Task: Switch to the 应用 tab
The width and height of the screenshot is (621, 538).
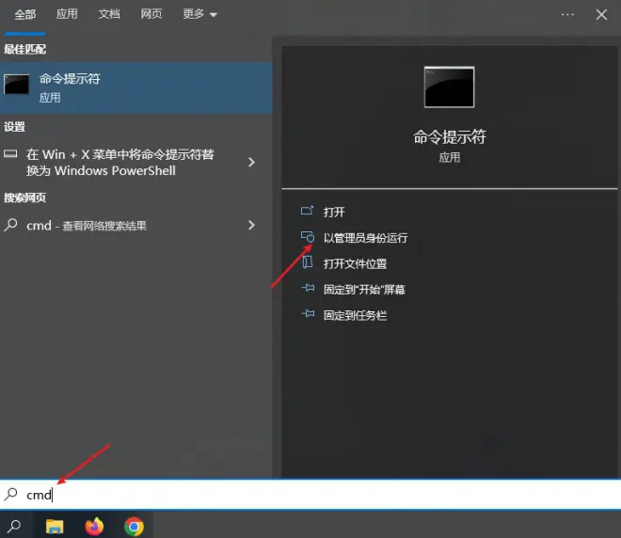Action: click(67, 14)
